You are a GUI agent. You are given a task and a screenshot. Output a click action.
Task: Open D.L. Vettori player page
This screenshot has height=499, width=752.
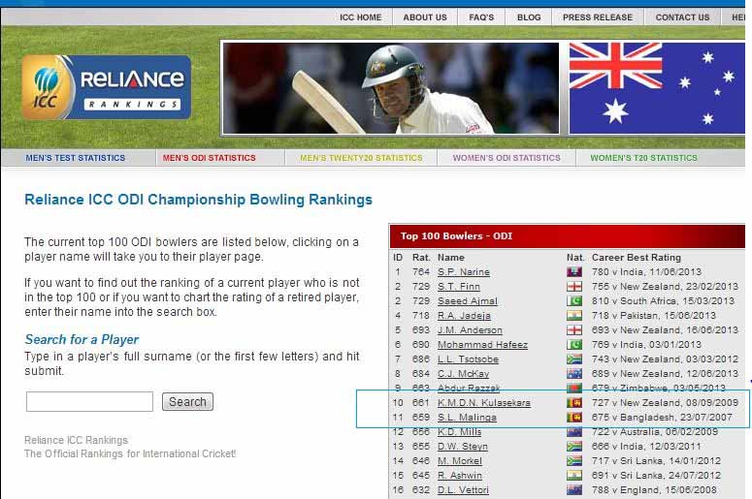click(463, 490)
